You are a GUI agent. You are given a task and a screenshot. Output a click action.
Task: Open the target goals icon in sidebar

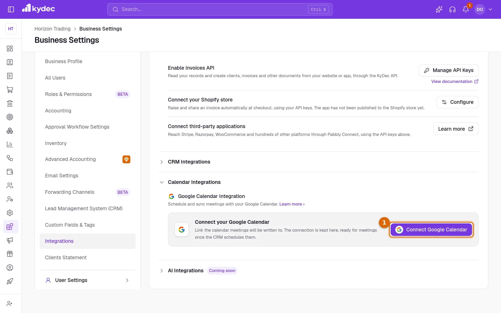(10, 117)
